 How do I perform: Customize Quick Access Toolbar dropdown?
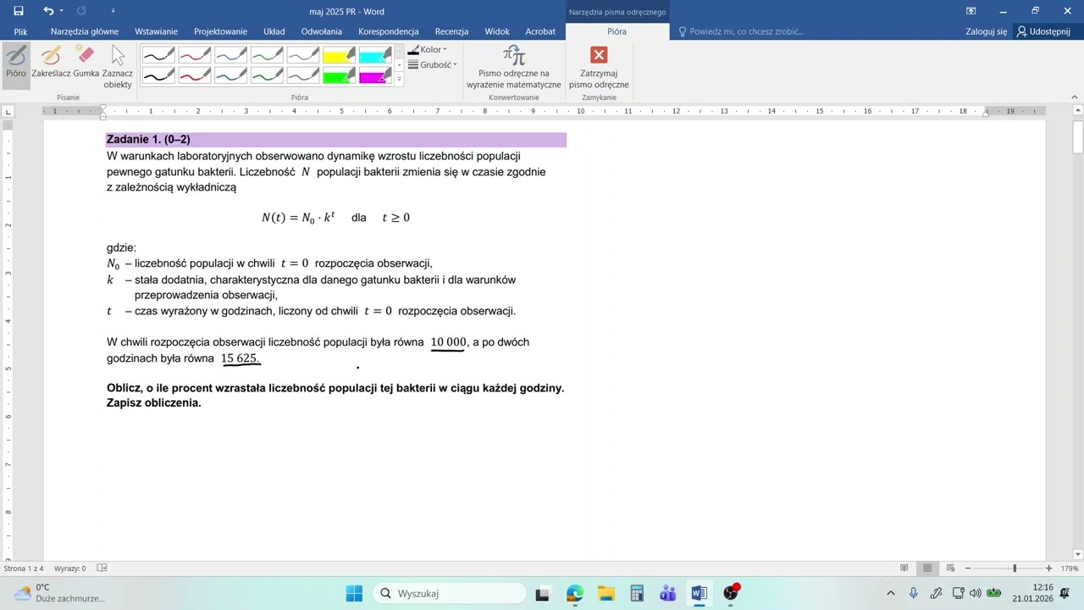pos(113,11)
